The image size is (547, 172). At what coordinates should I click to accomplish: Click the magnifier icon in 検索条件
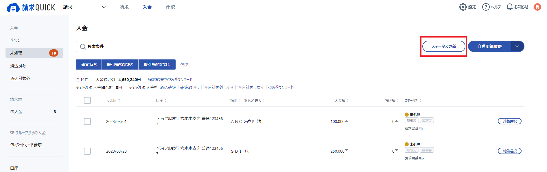tap(83, 46)
